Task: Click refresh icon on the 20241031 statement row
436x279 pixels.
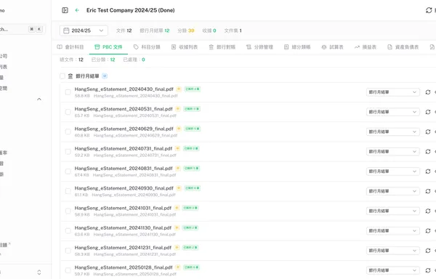Action: click(x=428, y=211)
